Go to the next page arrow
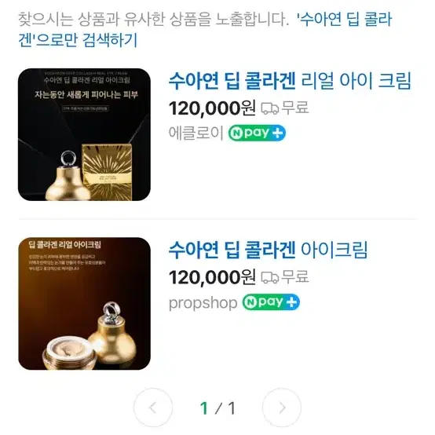The height and width of the screenshot is (435, 435). [x=282, y=408]
